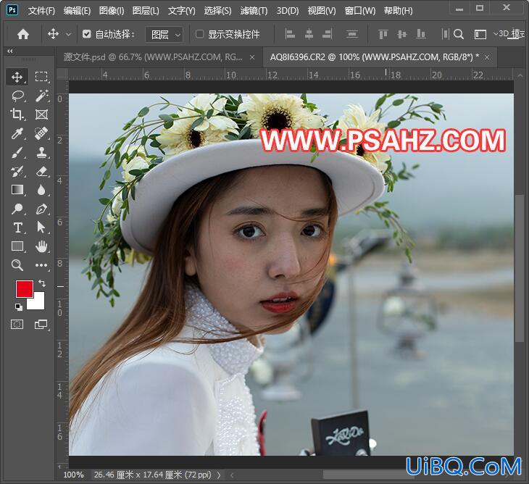529x484 pixels.
Task: Activate the Crop tool
Action: click(x=17, y=114)
